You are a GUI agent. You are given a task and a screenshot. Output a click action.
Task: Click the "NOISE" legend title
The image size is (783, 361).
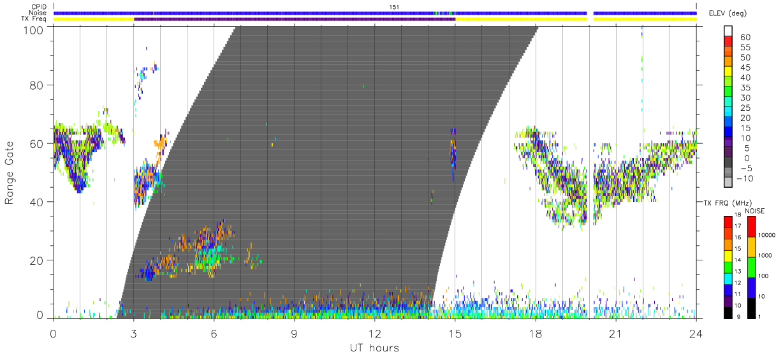click(x=756, y=211)
